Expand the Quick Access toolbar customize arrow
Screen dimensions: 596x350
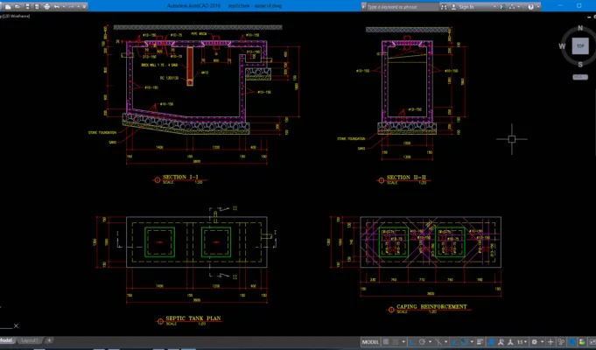click(84, 6)
